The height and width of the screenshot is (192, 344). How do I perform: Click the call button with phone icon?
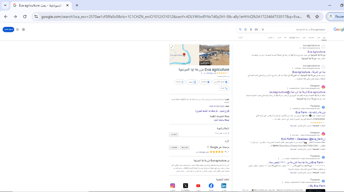pos(224,88)
